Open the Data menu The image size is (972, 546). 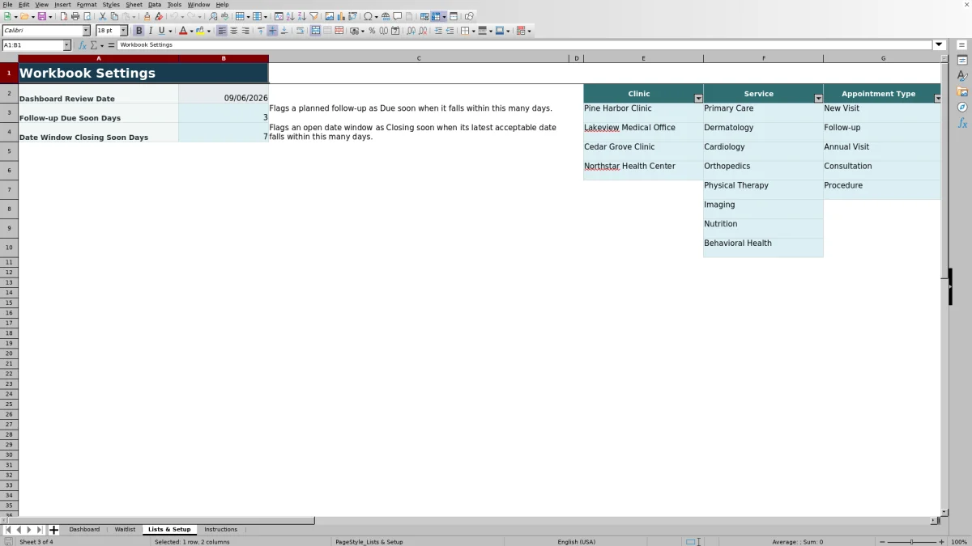pos(155,5)
